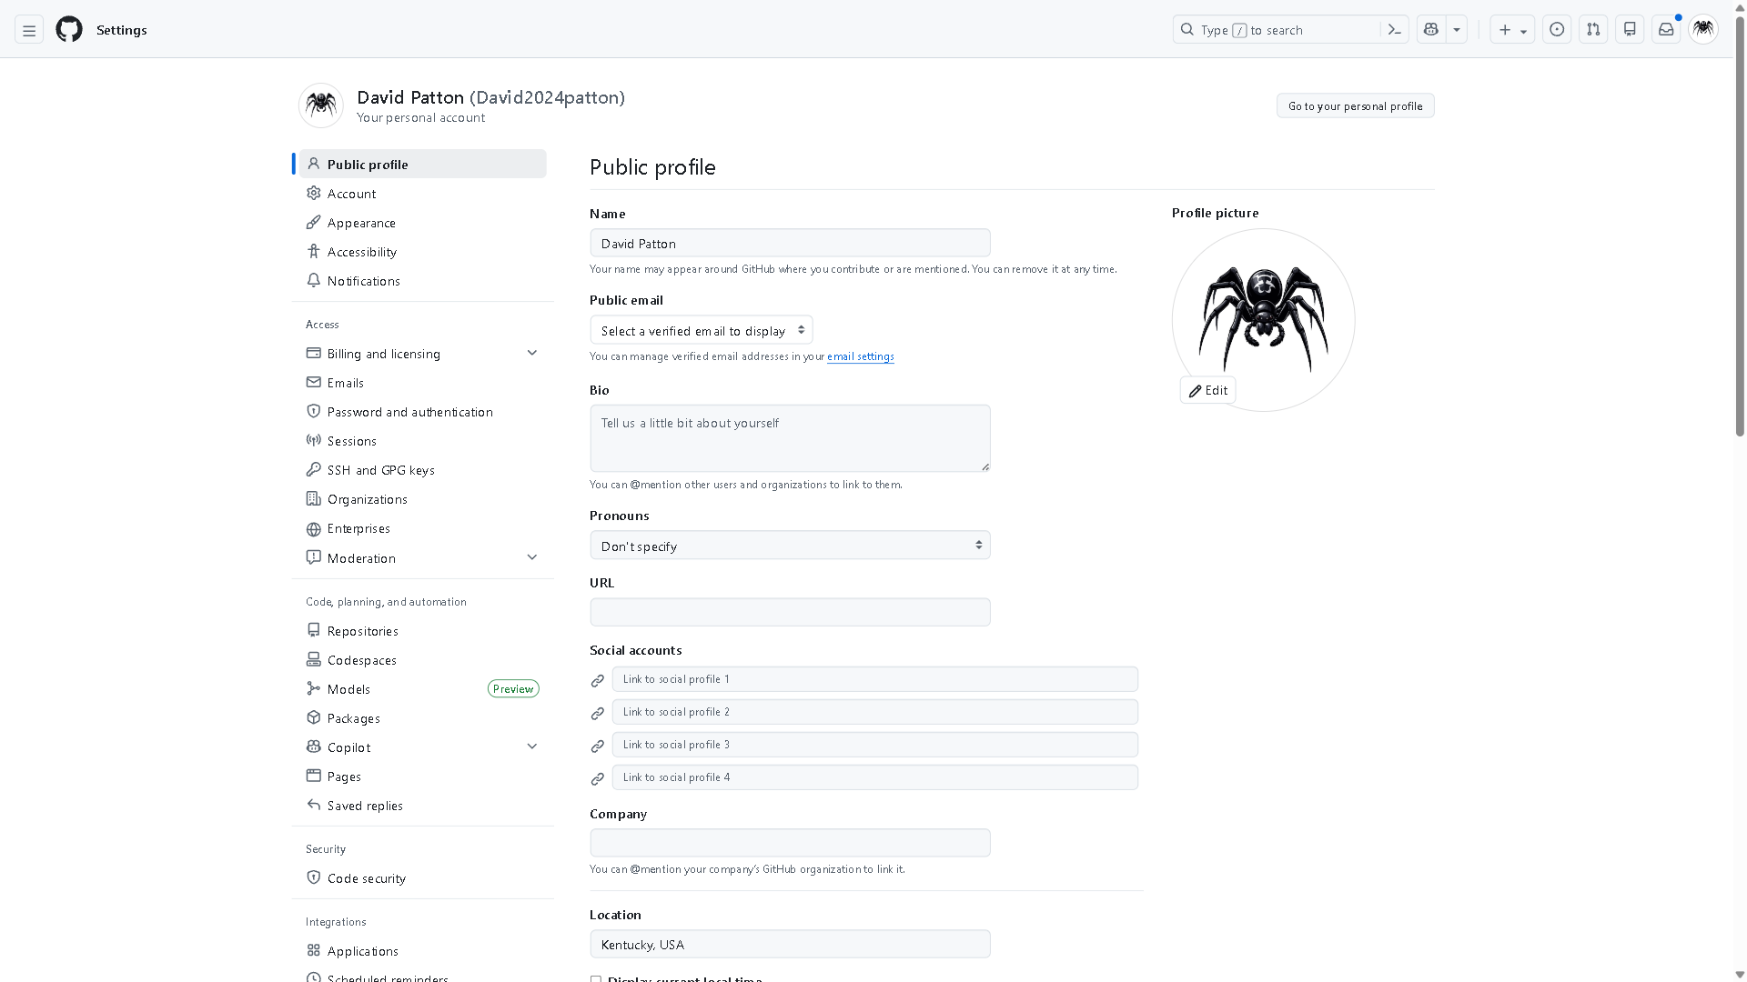Open Password and authentication settings
This screenshot has height=982, width=1747.
point(409,412)
